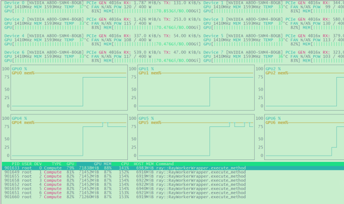344x204 pixels.
Task: Click the GPU MEM column header
Action: pos(102,164)
